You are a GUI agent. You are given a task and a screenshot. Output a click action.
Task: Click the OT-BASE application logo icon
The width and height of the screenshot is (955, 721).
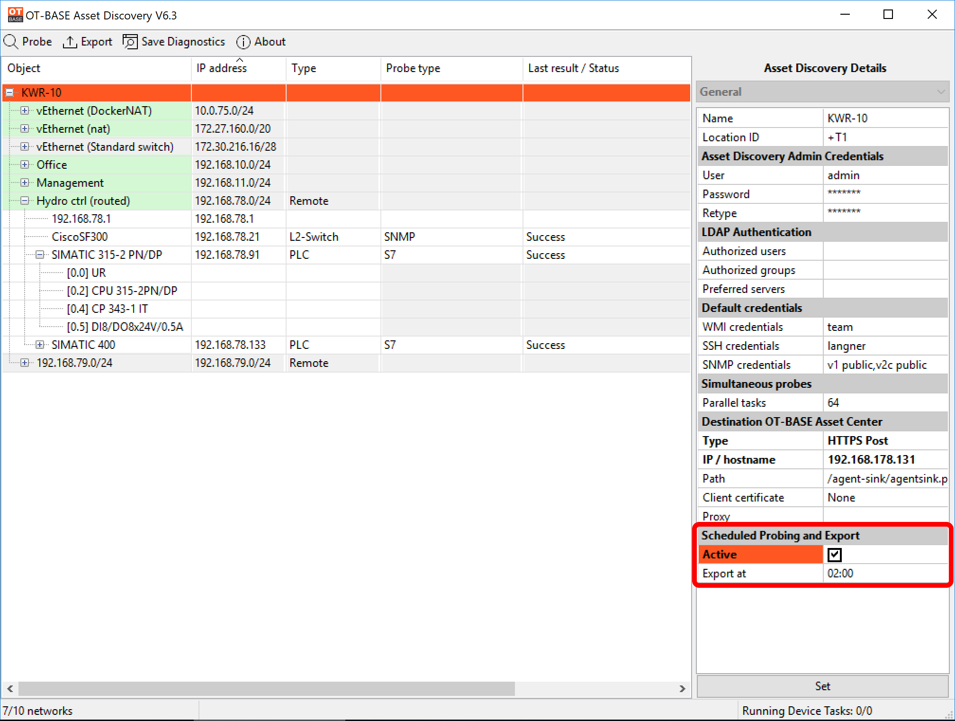point(15,15)
